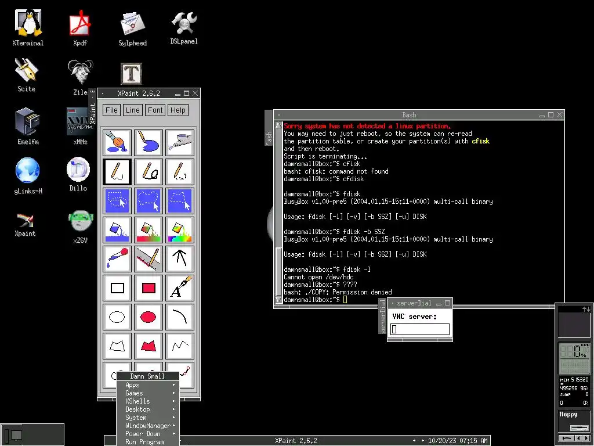Expand the Power Down submenu
This screenshot has width=594, height=446.
tap(148, 433)
